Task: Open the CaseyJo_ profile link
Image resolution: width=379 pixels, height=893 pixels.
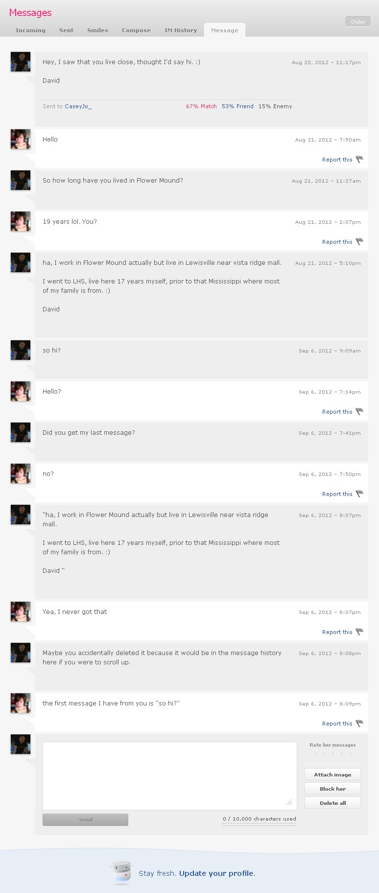Action: coord(78,106)
